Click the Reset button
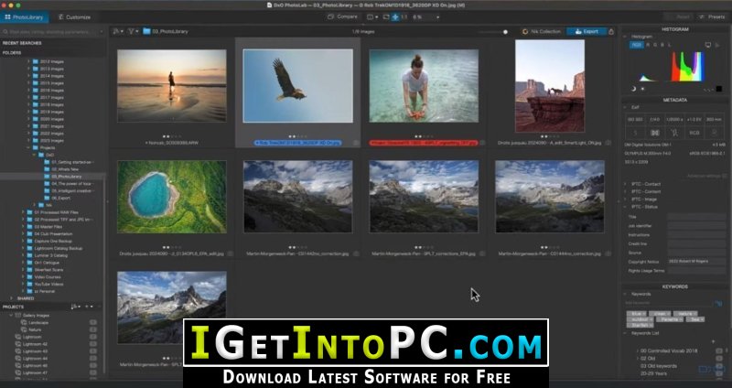This screenshot has height=388, width=732. [679, 17]
